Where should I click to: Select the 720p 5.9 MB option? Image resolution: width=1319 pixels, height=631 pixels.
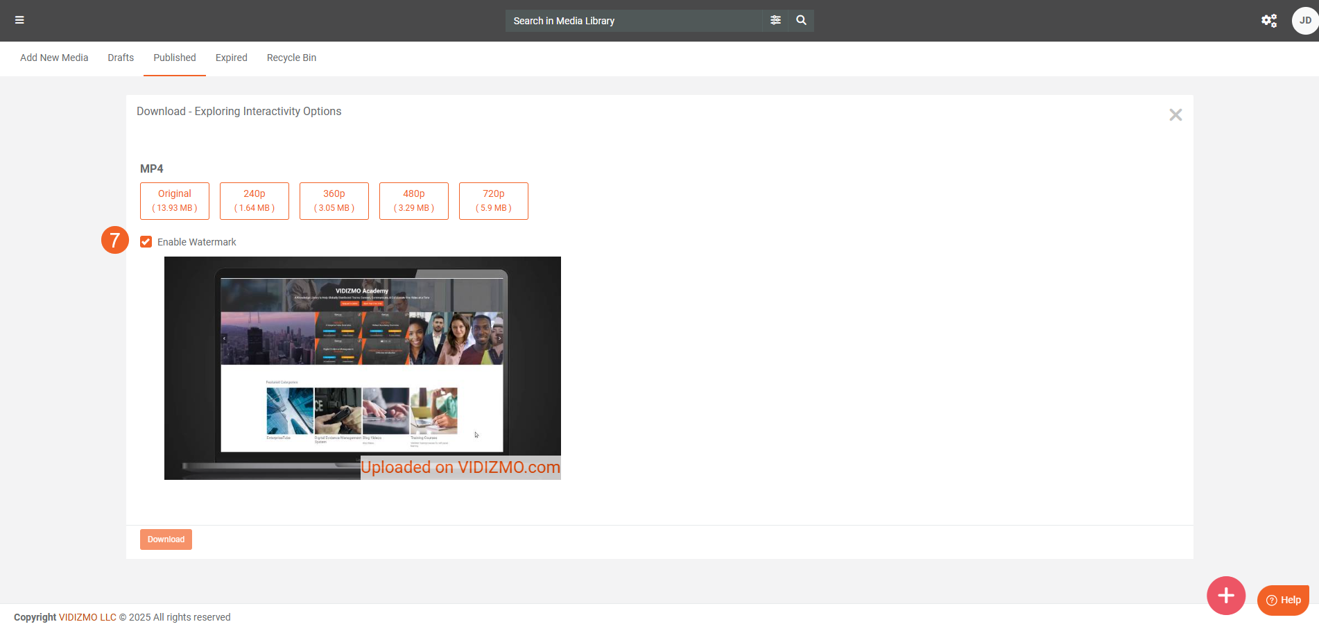point(494,200)
